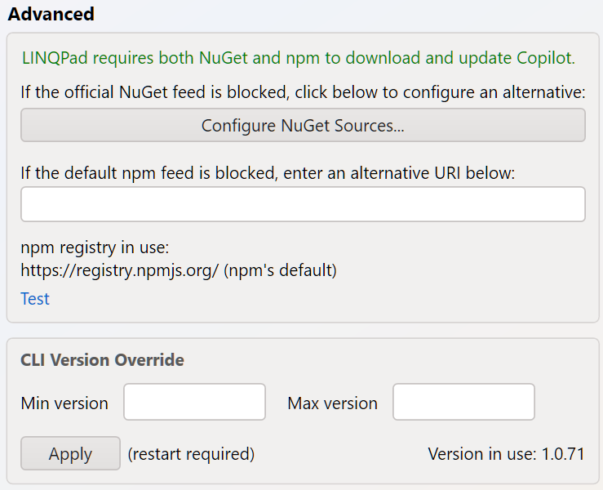Image resolution: width=603 pixels, height=490 pixels.
Task: Click the default npm feed blocked label
Action: coord(268,173)
